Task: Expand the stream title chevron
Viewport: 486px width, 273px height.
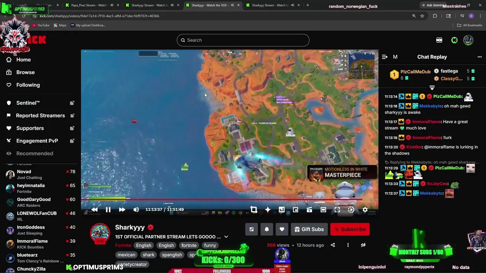Action: pos(226,237)
